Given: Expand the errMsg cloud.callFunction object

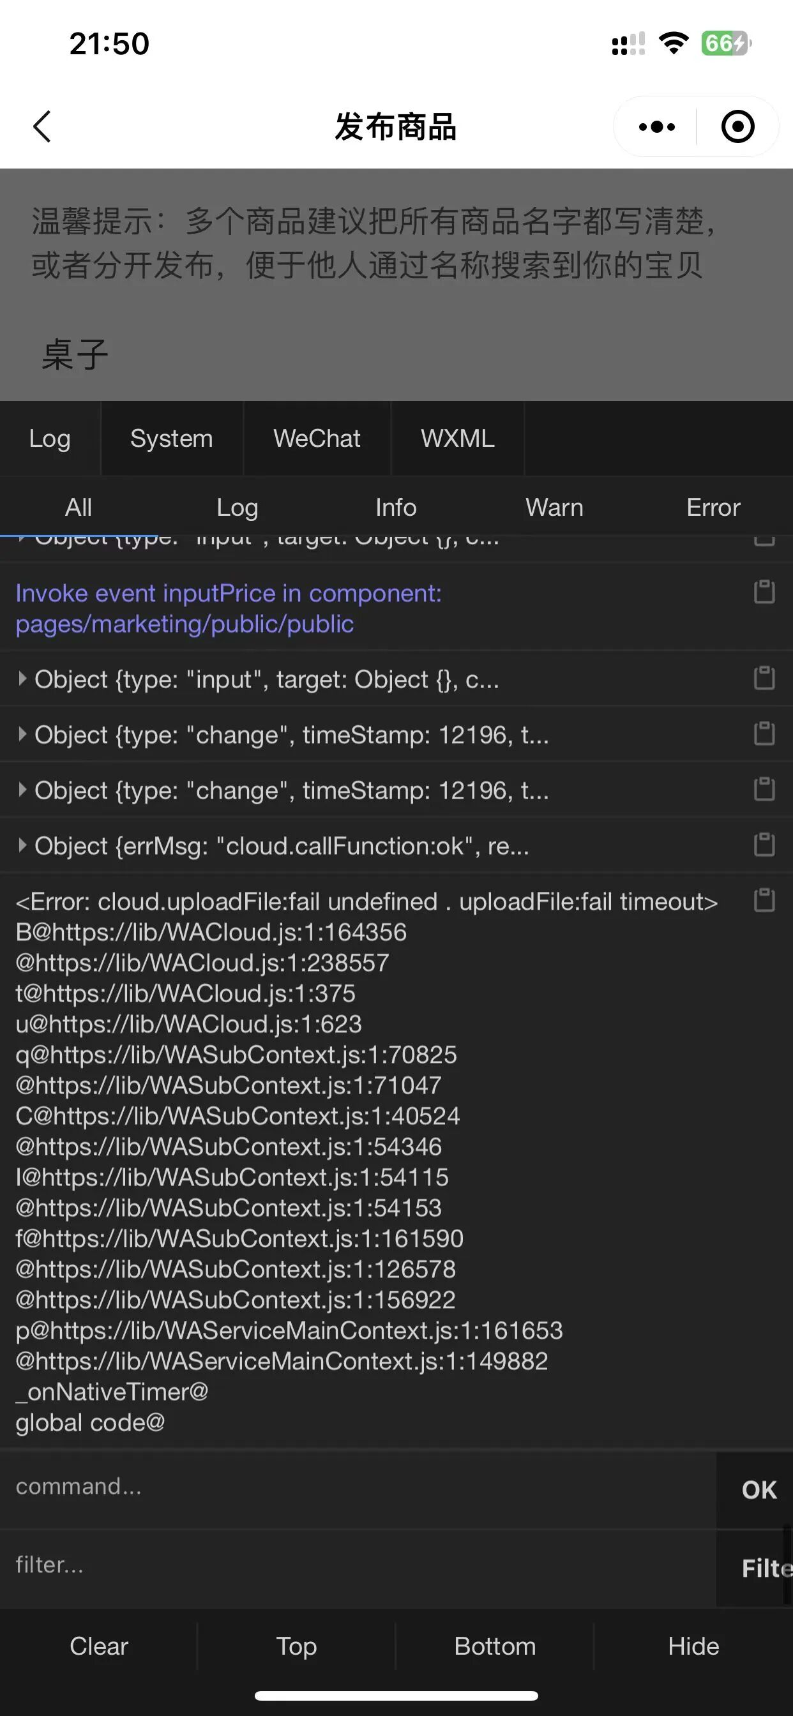Looking at the screenshot, I should pyautogui.click(x=22, y=845).
